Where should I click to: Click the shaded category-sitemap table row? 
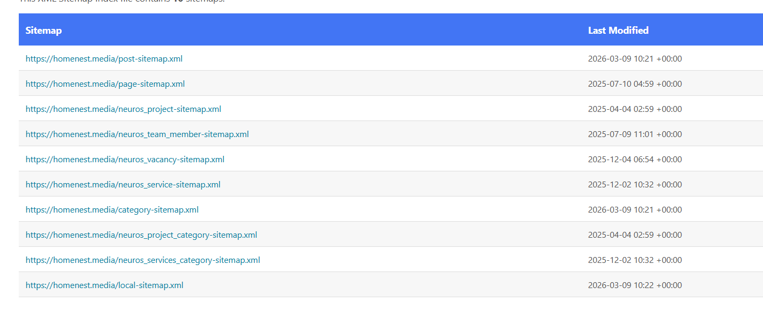[376, 209]
